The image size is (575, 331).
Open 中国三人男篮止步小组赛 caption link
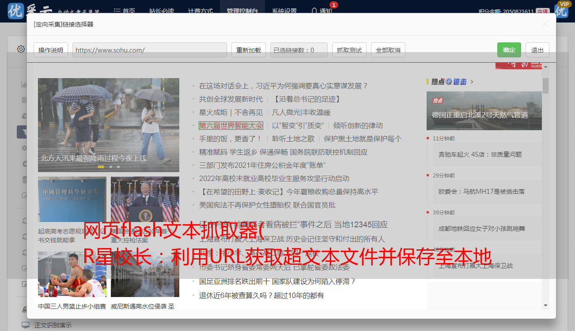72,306
